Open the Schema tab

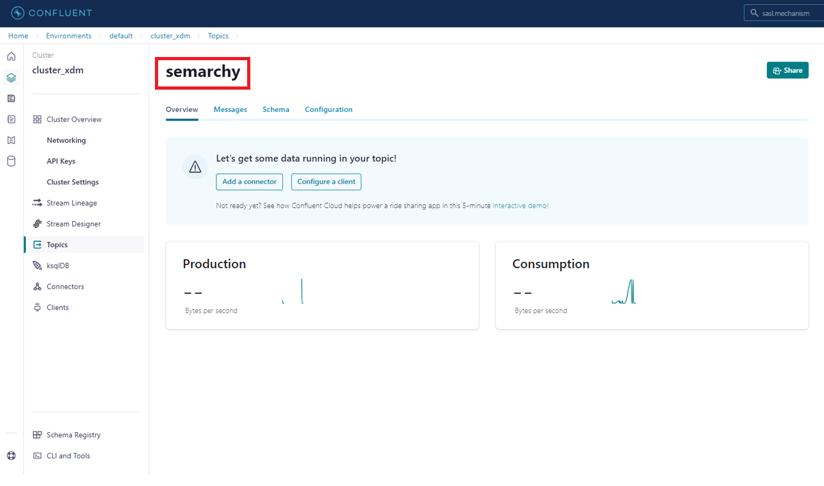(276, 109)
